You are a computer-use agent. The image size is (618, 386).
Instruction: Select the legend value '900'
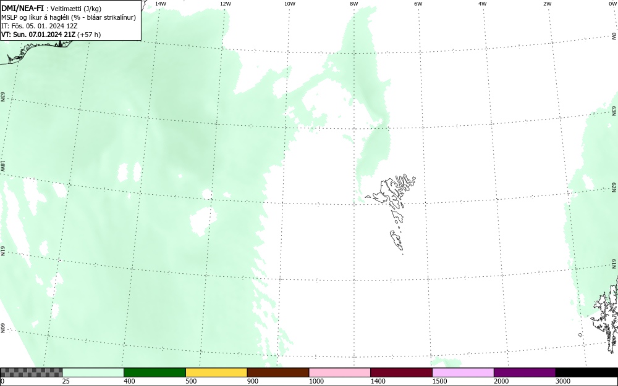coord(253,381)
